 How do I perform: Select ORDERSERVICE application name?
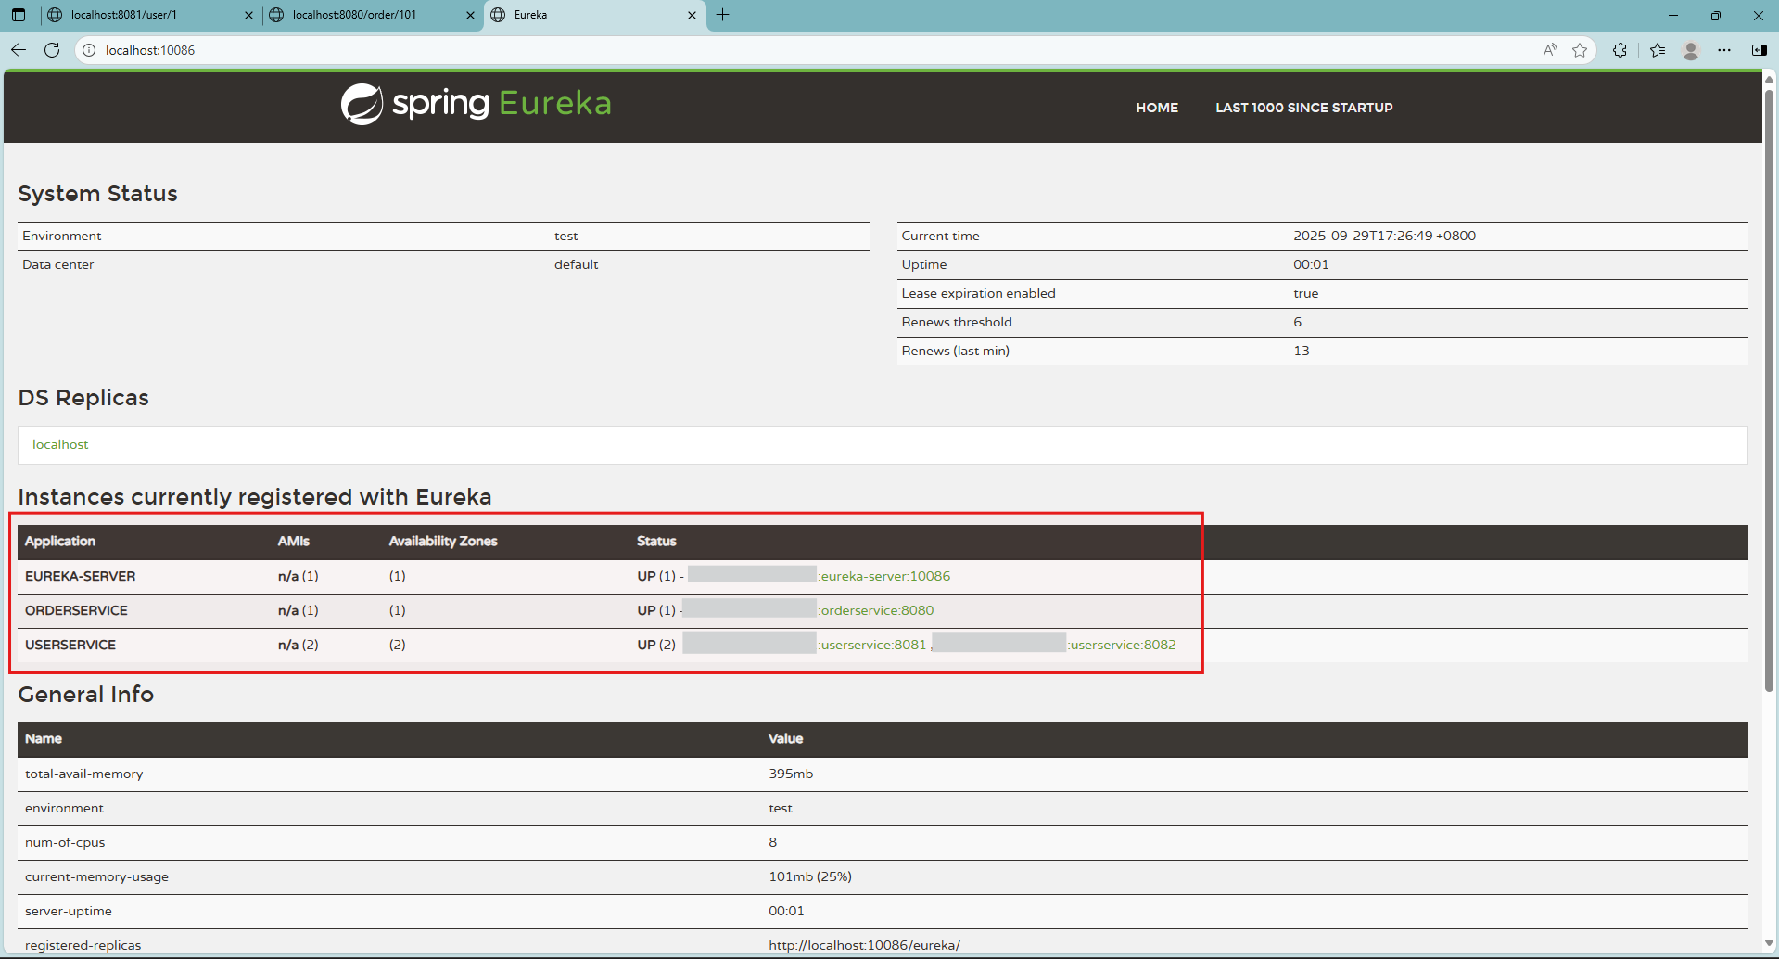tap(76, 610)
